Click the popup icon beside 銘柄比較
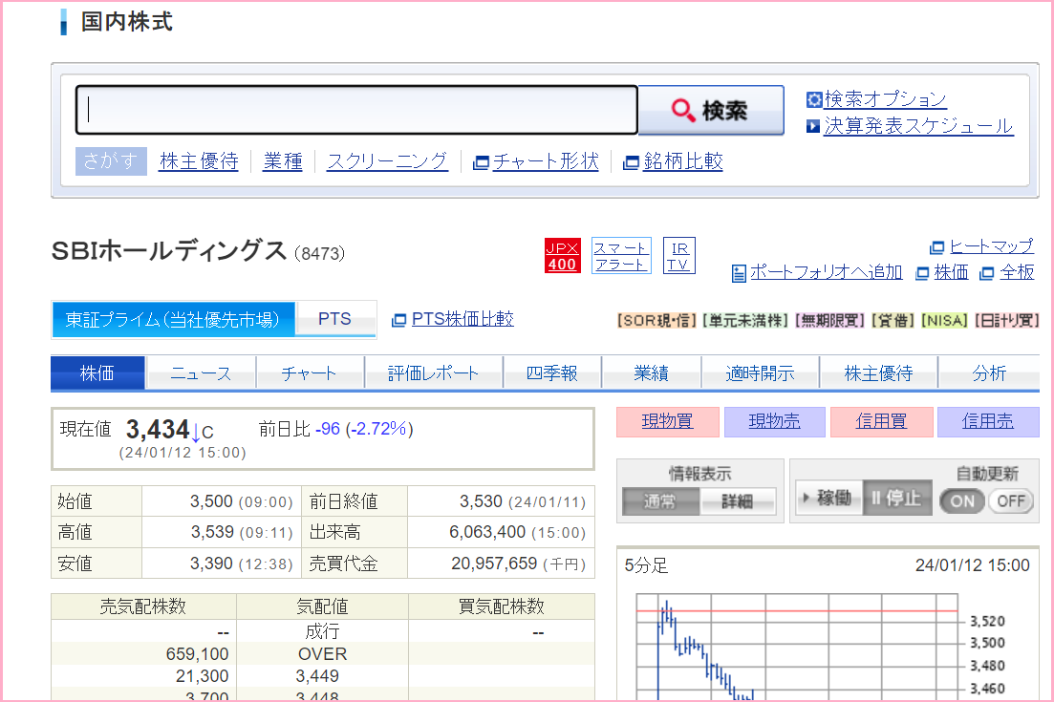The height and width of the screenshot is (702, 1054). [632, 162]
